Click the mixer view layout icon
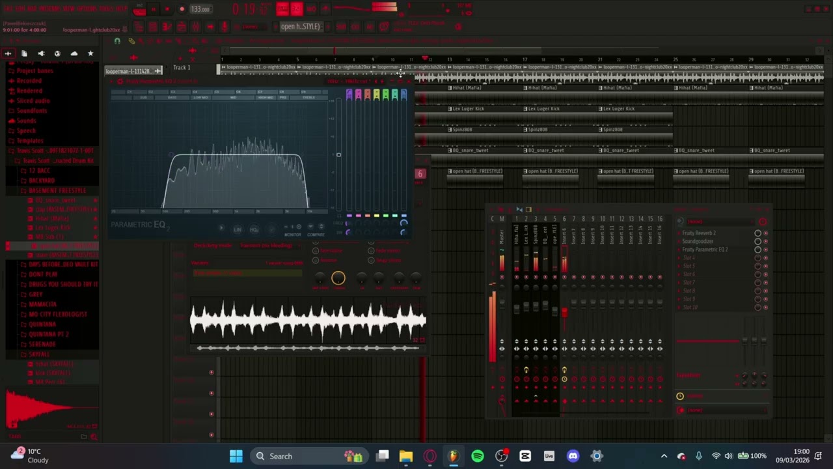 pyautogui.click(x=528, y=209)
